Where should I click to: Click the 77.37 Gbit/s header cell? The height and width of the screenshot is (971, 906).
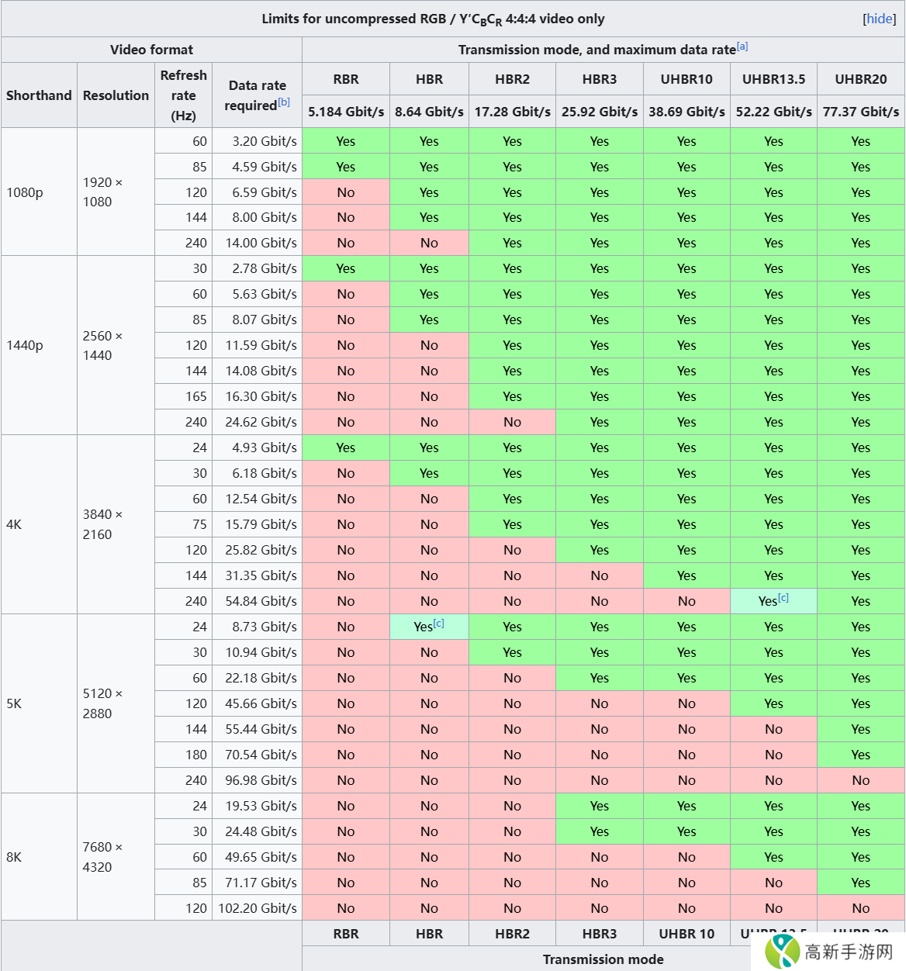861,112
